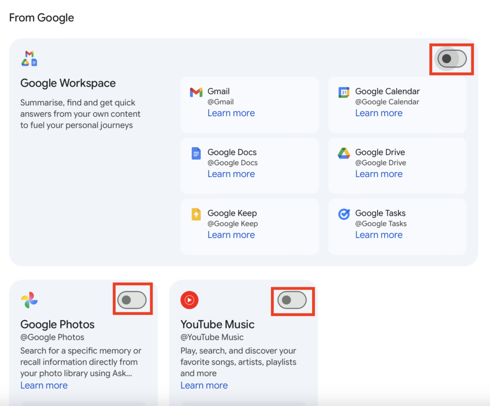Enable the Google Workspace toggle
The image size is (490, 406).
(x=452, y=59)
